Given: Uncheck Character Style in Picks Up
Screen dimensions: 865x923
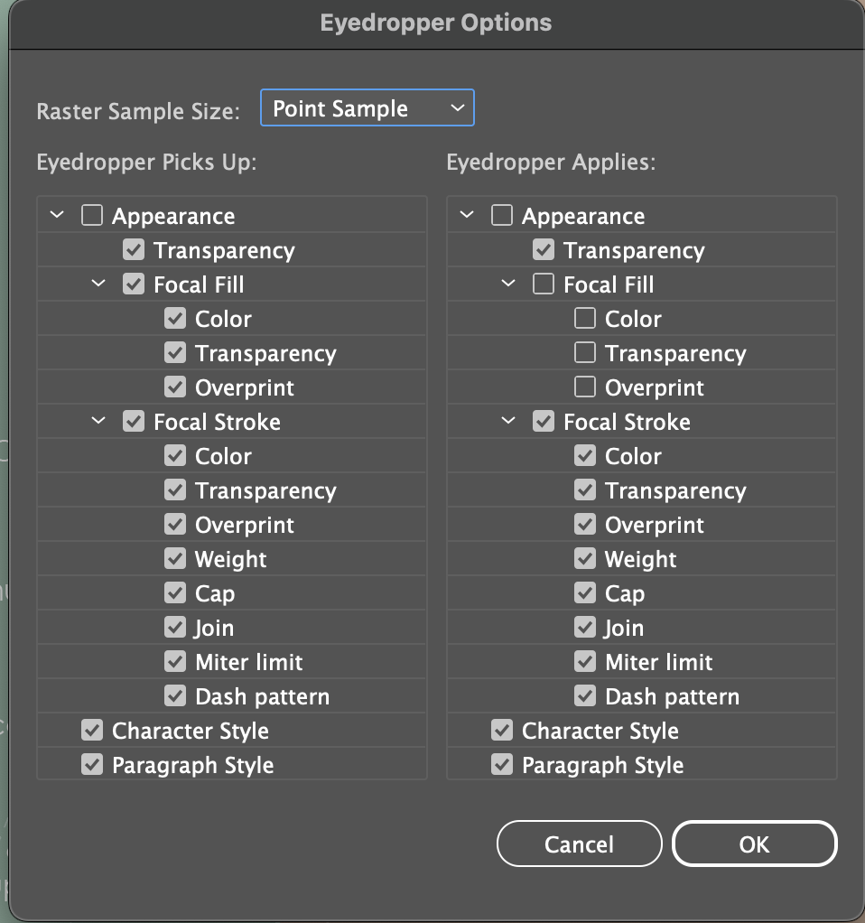Looking at the screenshot, I should 92,731.
